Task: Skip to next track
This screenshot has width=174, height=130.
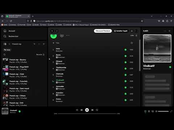Action: coord(92,110)
